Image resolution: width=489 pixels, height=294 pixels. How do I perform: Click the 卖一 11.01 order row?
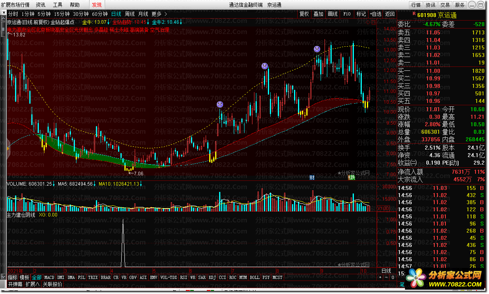(x=441, y=63)
